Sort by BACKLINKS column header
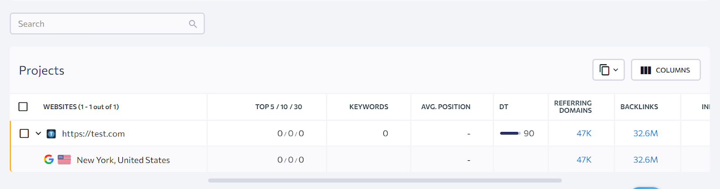Viewport: 720px width, 189px height. click(x=639, y=107)
